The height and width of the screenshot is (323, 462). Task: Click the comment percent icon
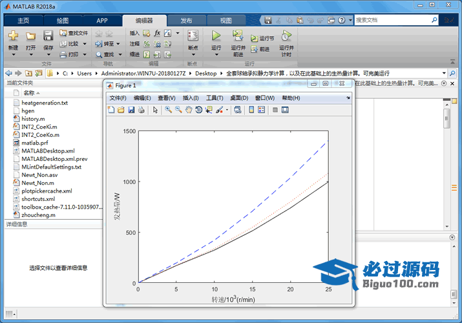pos(147,44)
